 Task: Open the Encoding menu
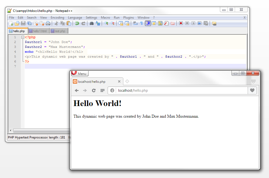pyautogui.click(x=57, y=18)
